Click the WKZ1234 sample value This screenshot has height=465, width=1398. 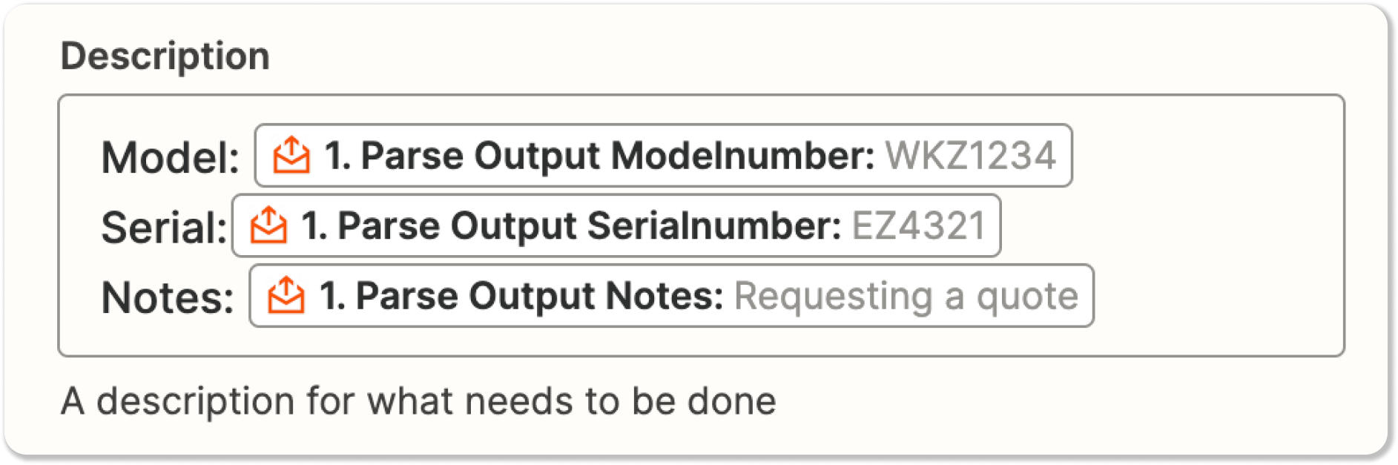click(x=970, y=156)
